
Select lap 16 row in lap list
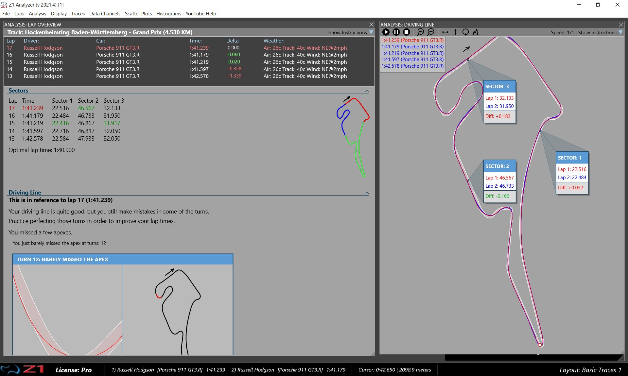(x=189, y=55)
